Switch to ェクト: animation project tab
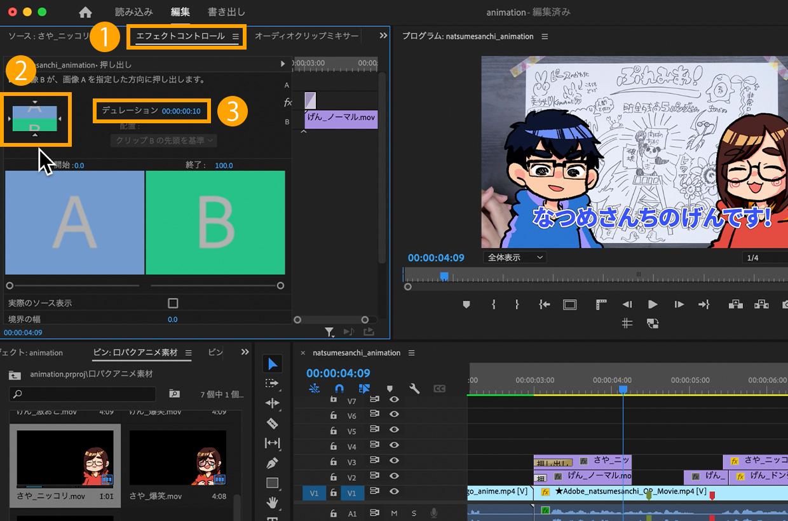 pos(32,353)
